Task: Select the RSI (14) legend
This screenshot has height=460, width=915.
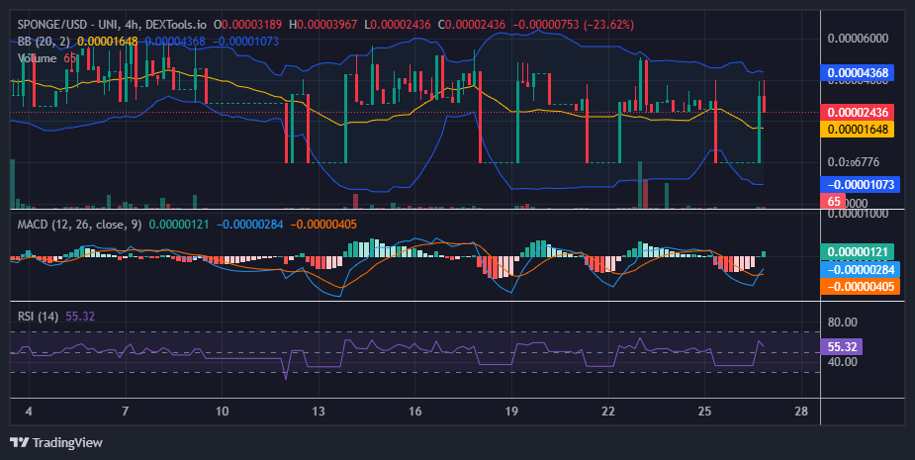Action: (x=38, y=317)
